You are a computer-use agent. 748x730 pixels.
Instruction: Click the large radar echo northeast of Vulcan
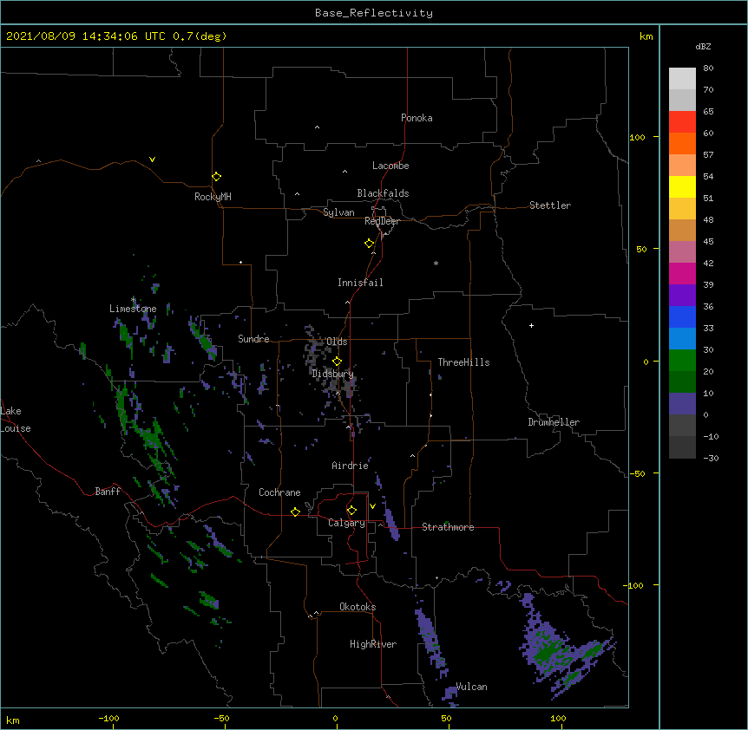[x=563, y=647]
